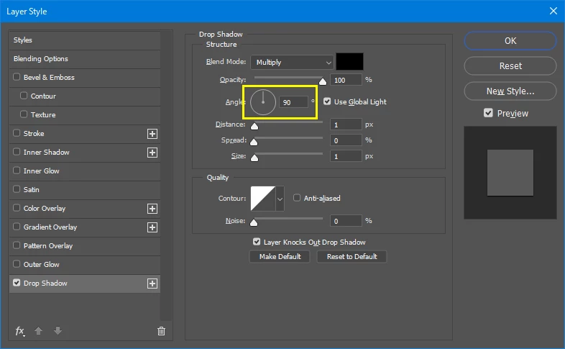The width and height of the screenshot is (565, 349).
Task: Open the Contour picker dropdown arrow
Action: pos(280,199)
